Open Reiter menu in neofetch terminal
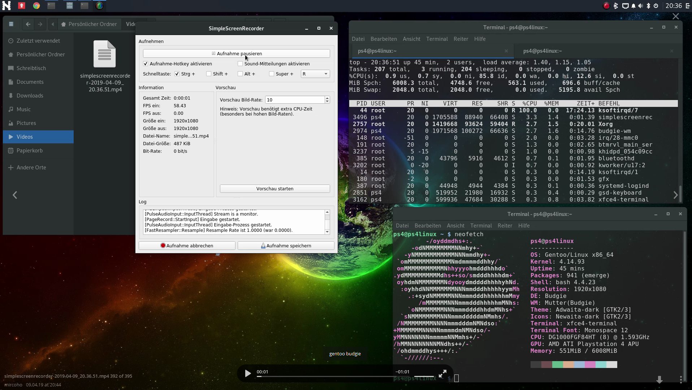692x390 pixels. pyautogui.click(x=505, y=226)
